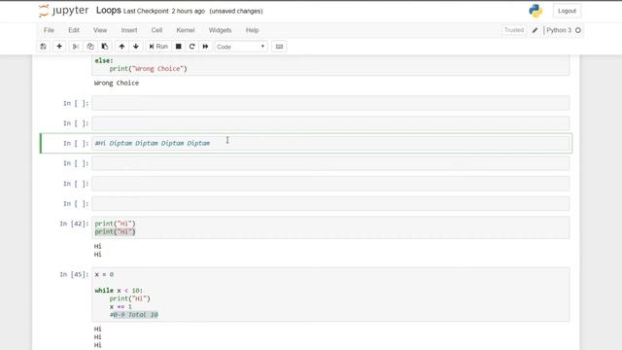Restart kernel and rerun the whole notebook
Viewport: 622px width, 350px height.
[x=205, y=47]
